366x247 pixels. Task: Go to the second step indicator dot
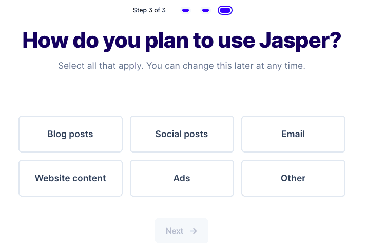pyautogui.click(x=206, y=10)
